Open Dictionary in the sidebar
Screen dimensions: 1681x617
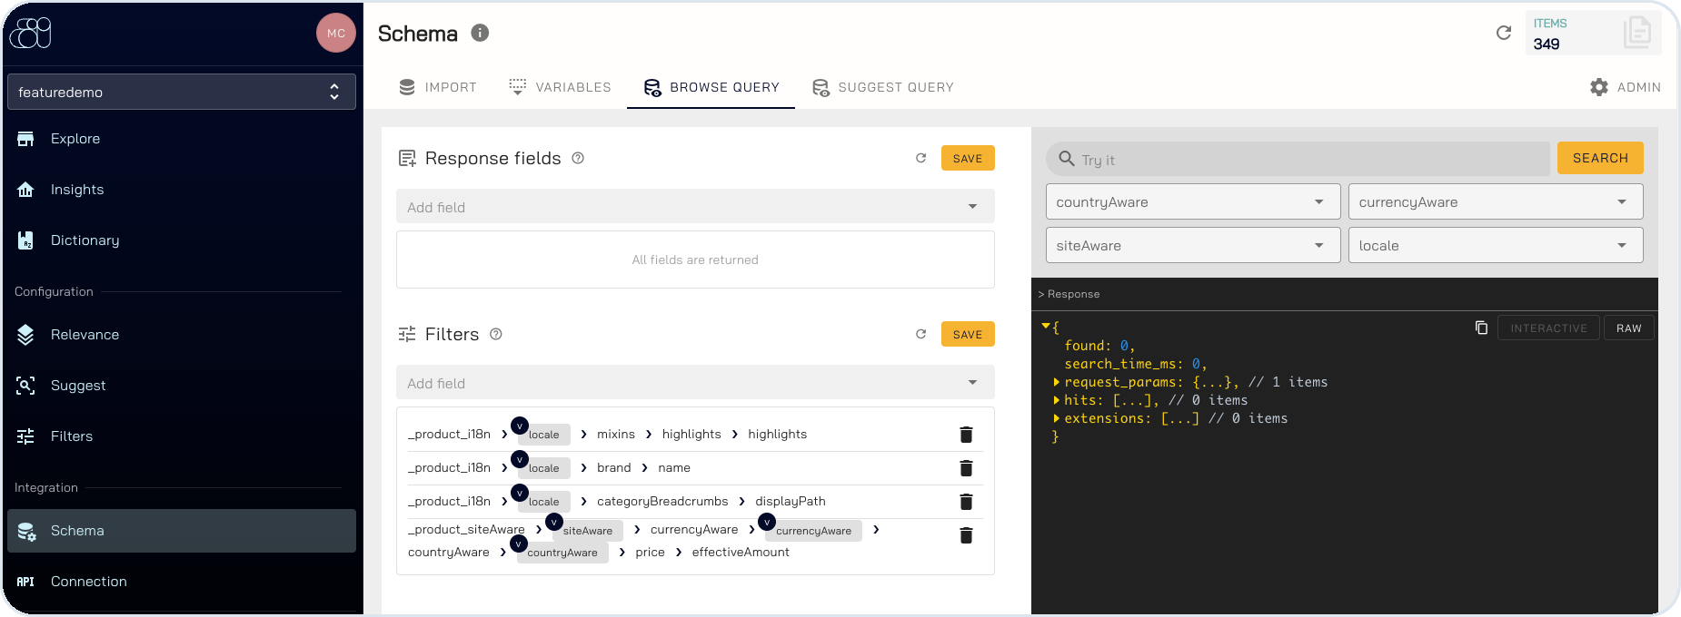coord(182,240)
